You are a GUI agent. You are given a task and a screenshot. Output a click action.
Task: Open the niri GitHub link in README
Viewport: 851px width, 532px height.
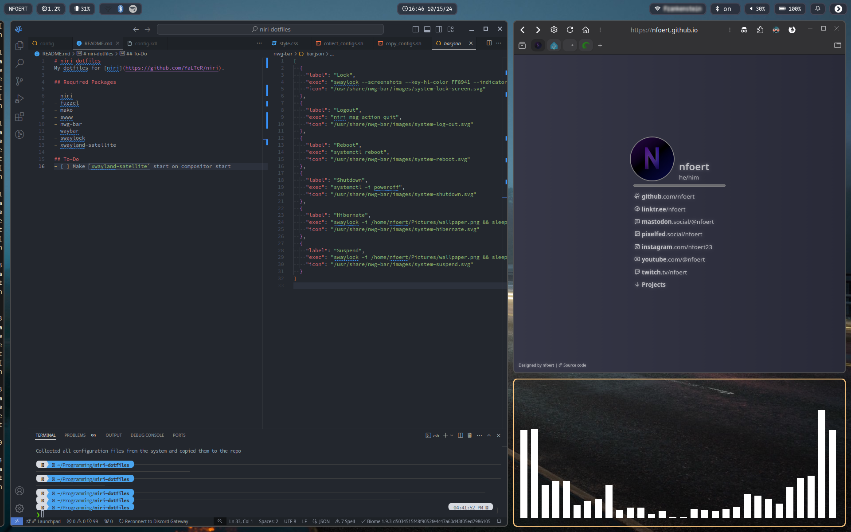click(x=172, y=68)
